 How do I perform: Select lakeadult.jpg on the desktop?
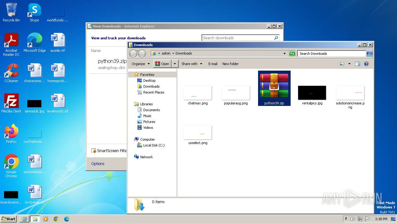tap(34, 105)
